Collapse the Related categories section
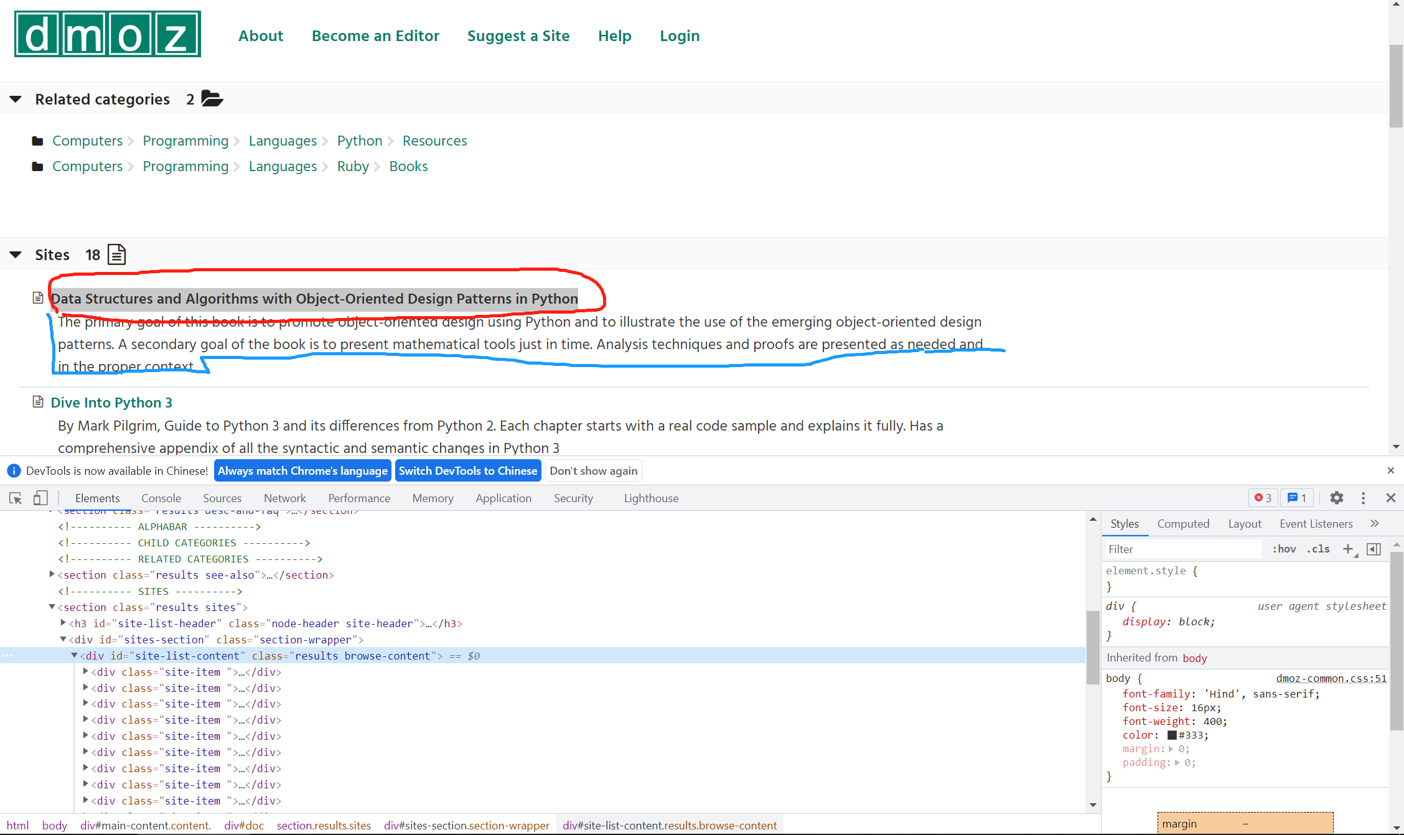Viewport: 1404px width, 835px height. (x=16, y=99)
